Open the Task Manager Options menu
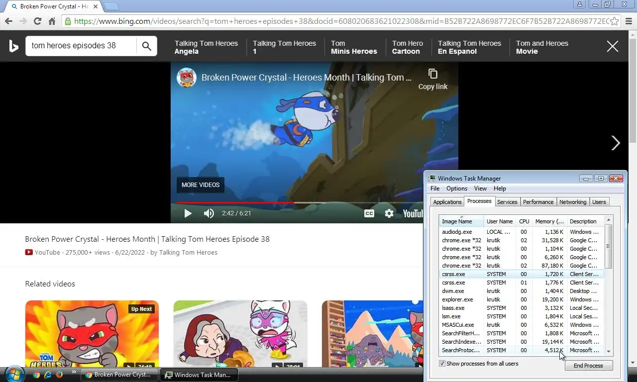 457,189
